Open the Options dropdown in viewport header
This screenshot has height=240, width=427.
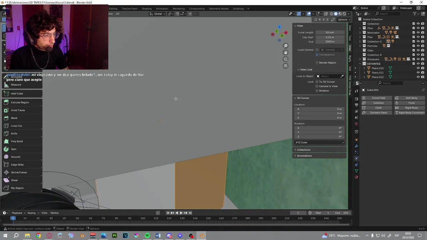click(344, 20)
